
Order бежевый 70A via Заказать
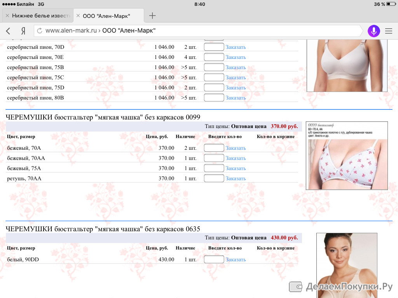pos(236,148)
